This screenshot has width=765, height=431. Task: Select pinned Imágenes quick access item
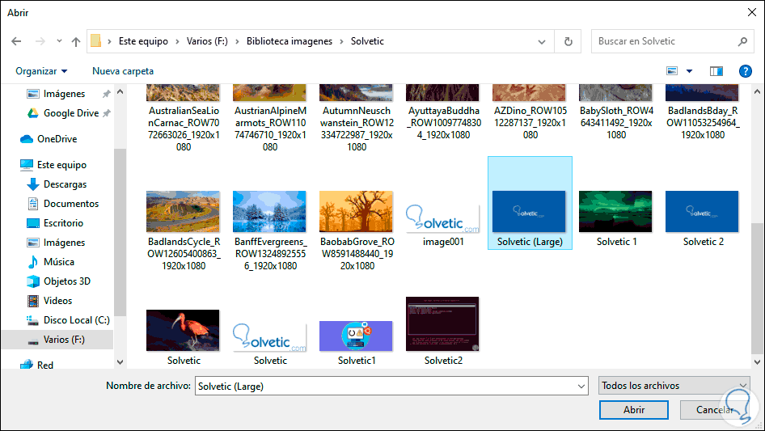pos(64,94)
